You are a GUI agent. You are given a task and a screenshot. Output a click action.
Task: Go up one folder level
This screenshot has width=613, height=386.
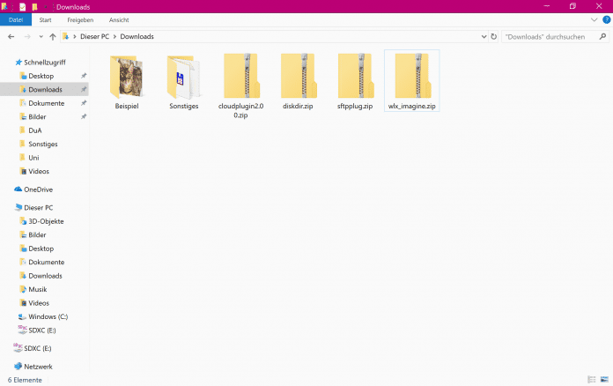tap(53, 36)
